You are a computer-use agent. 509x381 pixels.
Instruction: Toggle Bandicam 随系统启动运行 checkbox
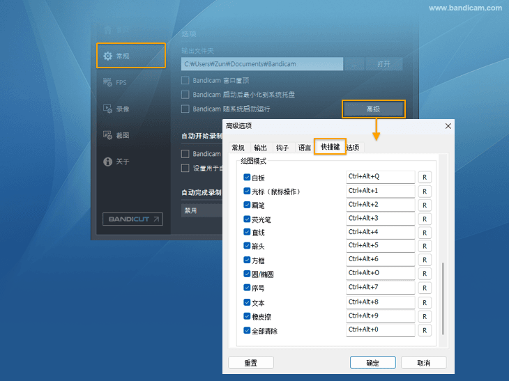(x=185, y=109)
